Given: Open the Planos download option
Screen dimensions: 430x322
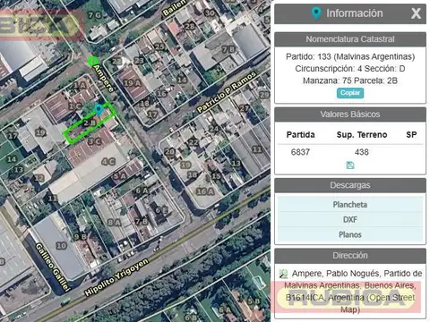Looking at the screenshot, I should tap(350, 234).
